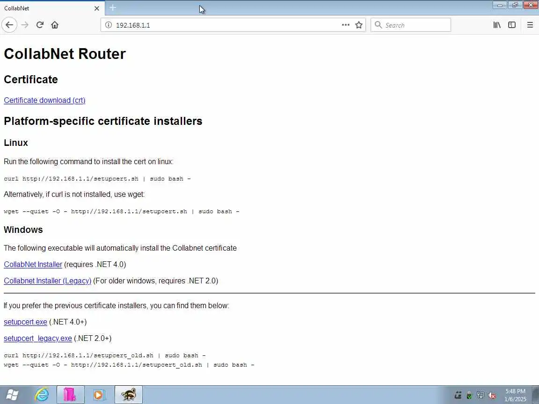Download setupcert_legacy.exe
The width and height of the screenshot is (539, 404).
pos(38,339)
